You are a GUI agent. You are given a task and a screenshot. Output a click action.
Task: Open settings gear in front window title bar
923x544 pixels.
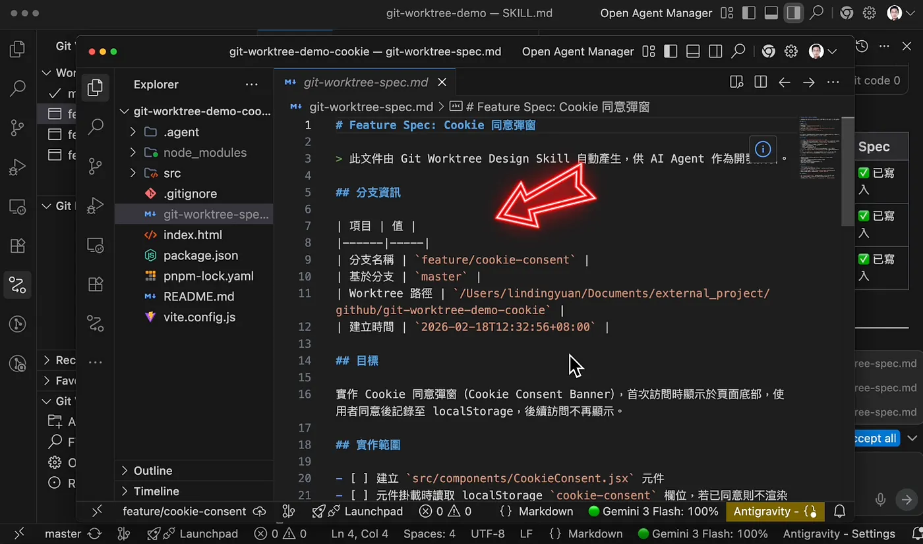click(791, 51)
